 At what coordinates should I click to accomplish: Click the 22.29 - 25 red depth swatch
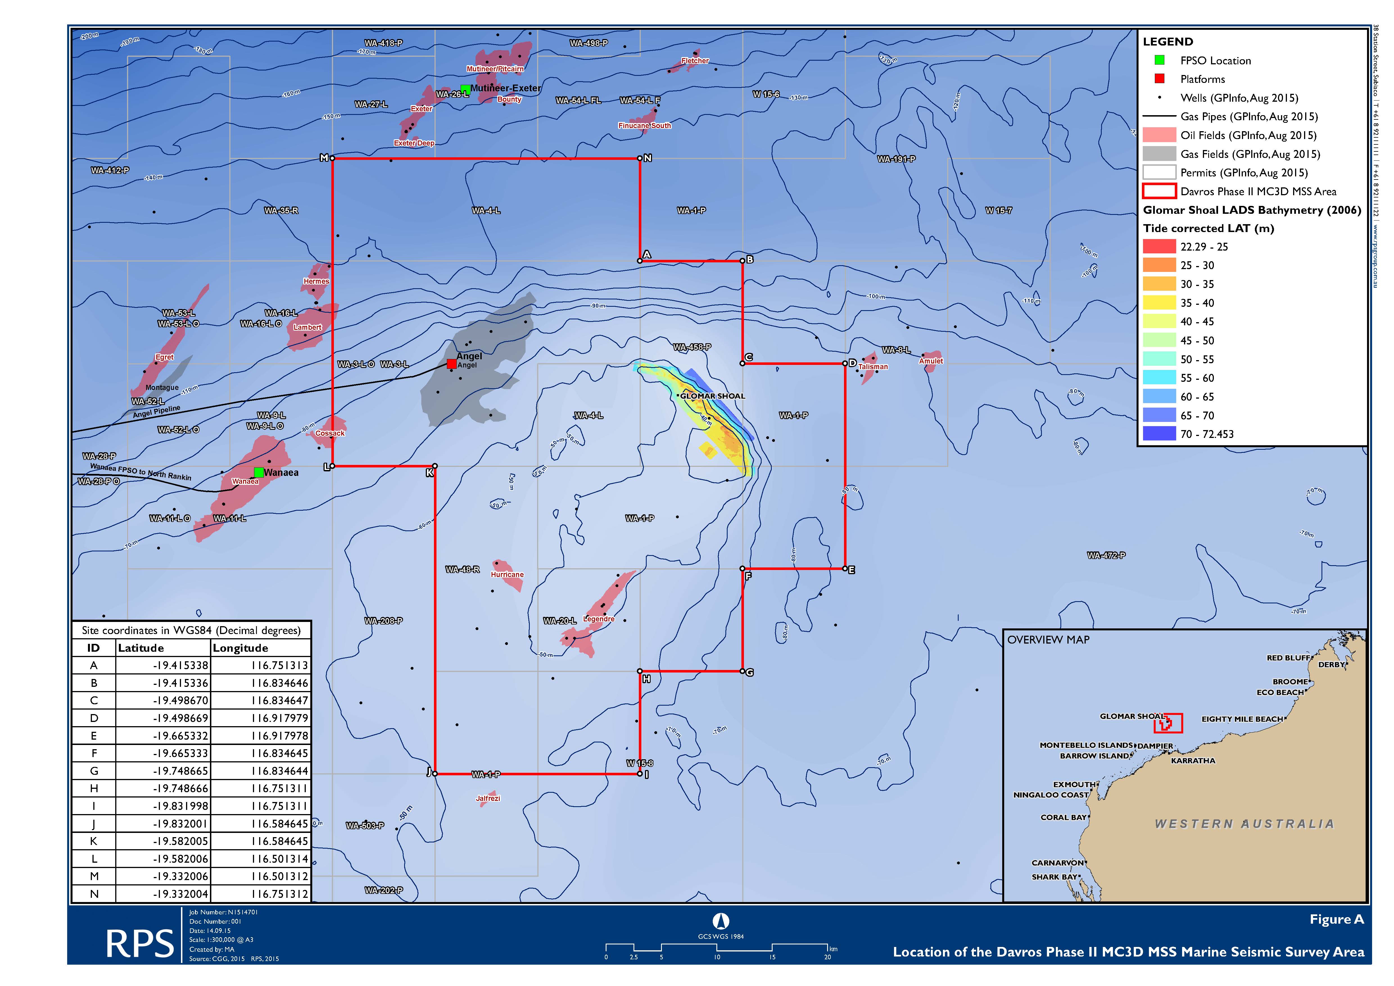click(x=1159, y=247)
